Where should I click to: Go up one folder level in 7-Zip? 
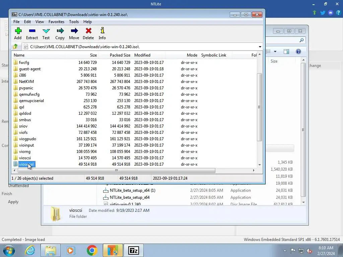15,47
